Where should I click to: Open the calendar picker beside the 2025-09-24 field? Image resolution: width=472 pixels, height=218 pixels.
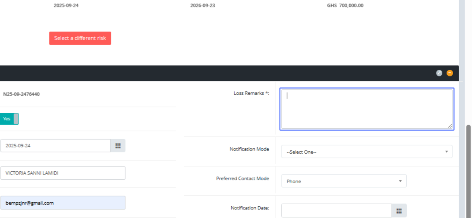coord(118,145)
